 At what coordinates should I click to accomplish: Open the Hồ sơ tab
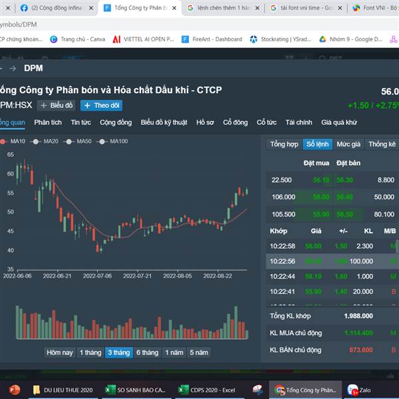[205, 122]
